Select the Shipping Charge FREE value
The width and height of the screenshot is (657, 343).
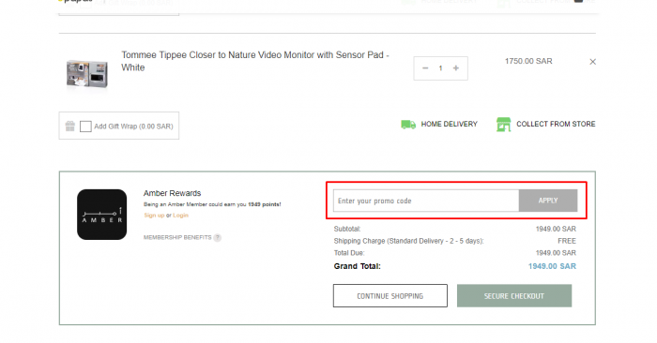567,241
